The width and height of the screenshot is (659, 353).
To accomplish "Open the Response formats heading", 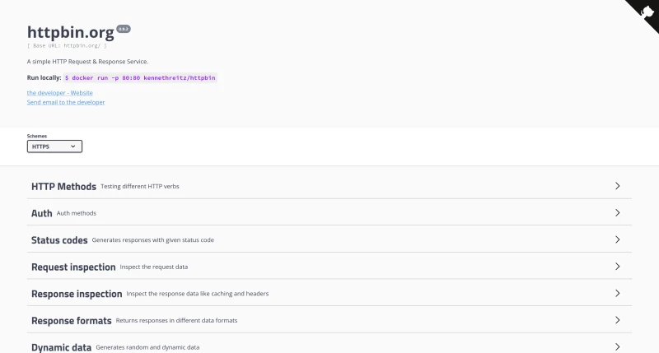I will tap(70, 320).
